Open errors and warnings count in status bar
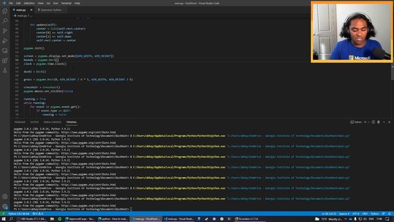Viewport: 394px width, 222px height. click(38, 214)
